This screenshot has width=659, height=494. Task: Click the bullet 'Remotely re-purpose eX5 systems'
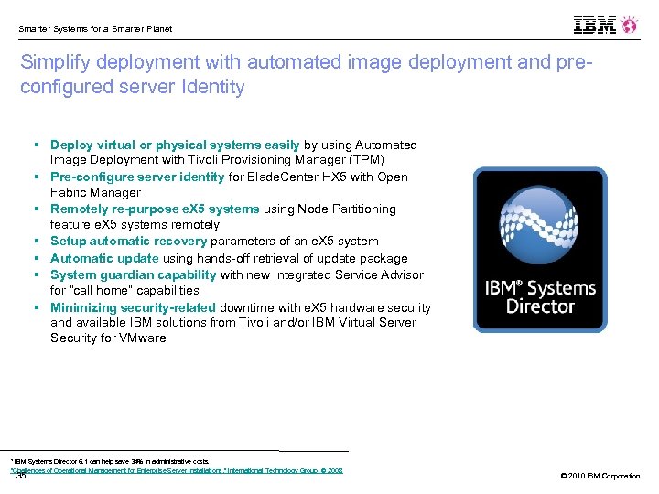click(155, 209)
